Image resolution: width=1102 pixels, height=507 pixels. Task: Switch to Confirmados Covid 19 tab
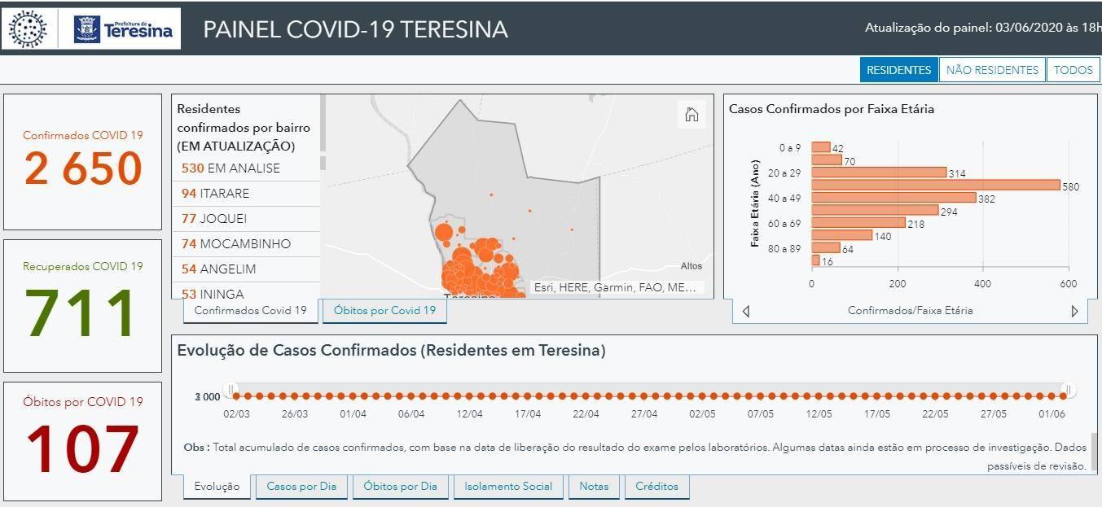pos(251,311)
